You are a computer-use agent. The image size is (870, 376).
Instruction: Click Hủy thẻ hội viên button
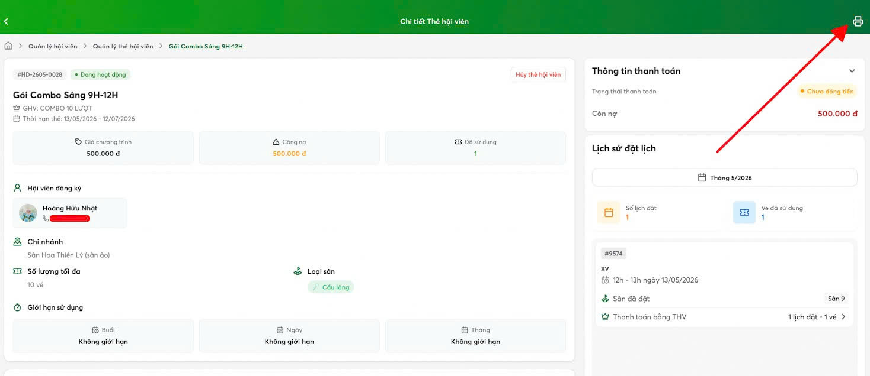coord(538,74)
